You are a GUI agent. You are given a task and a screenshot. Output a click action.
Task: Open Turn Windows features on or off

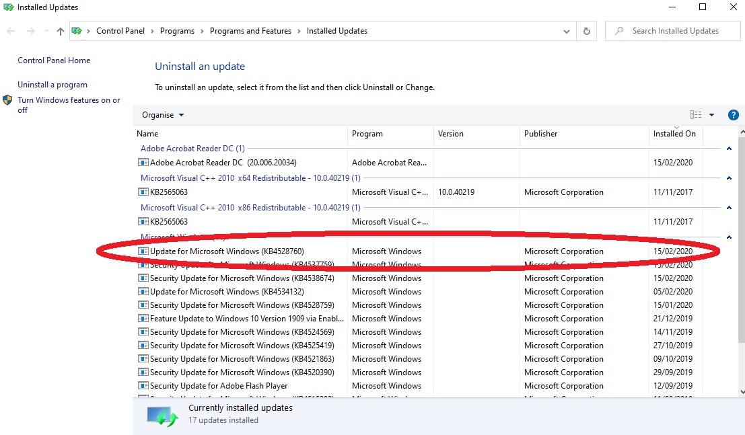(69, 105)
